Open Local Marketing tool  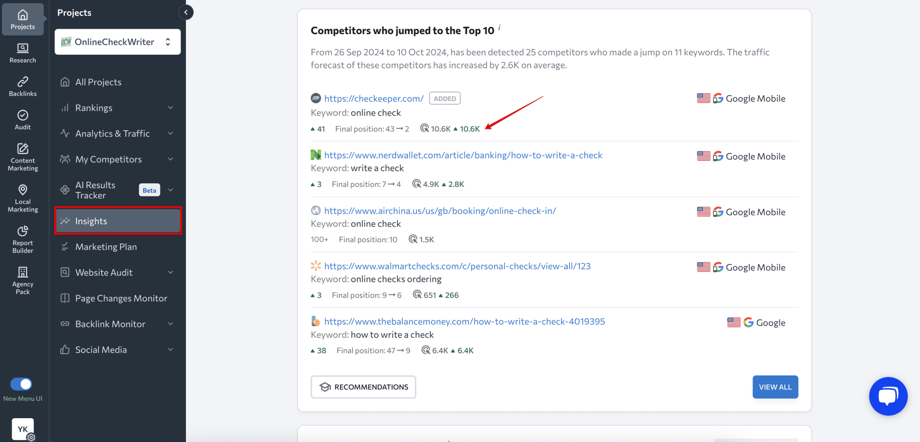coord(22,198)
